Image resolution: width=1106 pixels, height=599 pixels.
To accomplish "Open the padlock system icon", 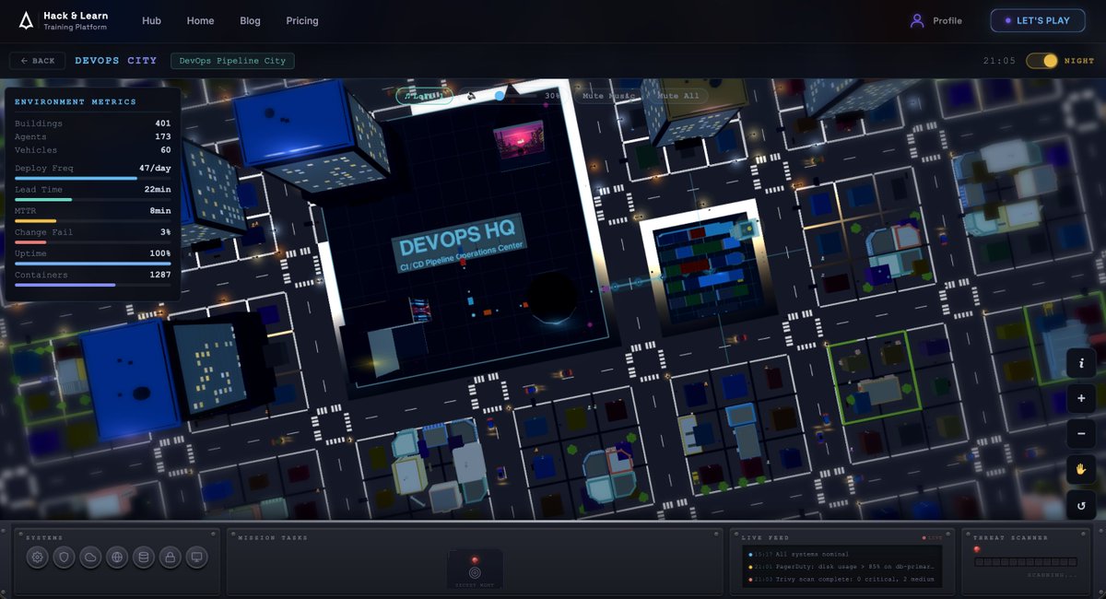I will coord(170,557).
